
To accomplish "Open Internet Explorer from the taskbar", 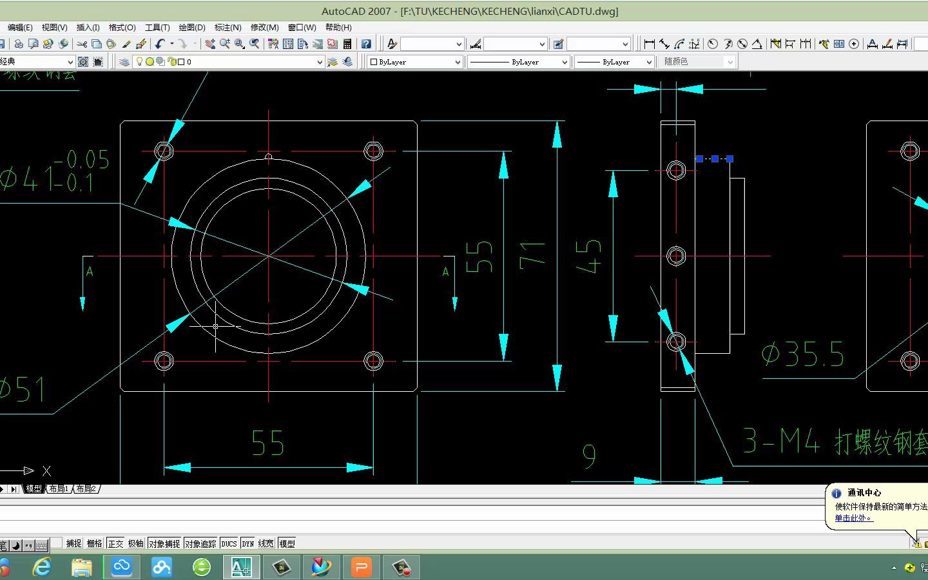I will 43,567.
